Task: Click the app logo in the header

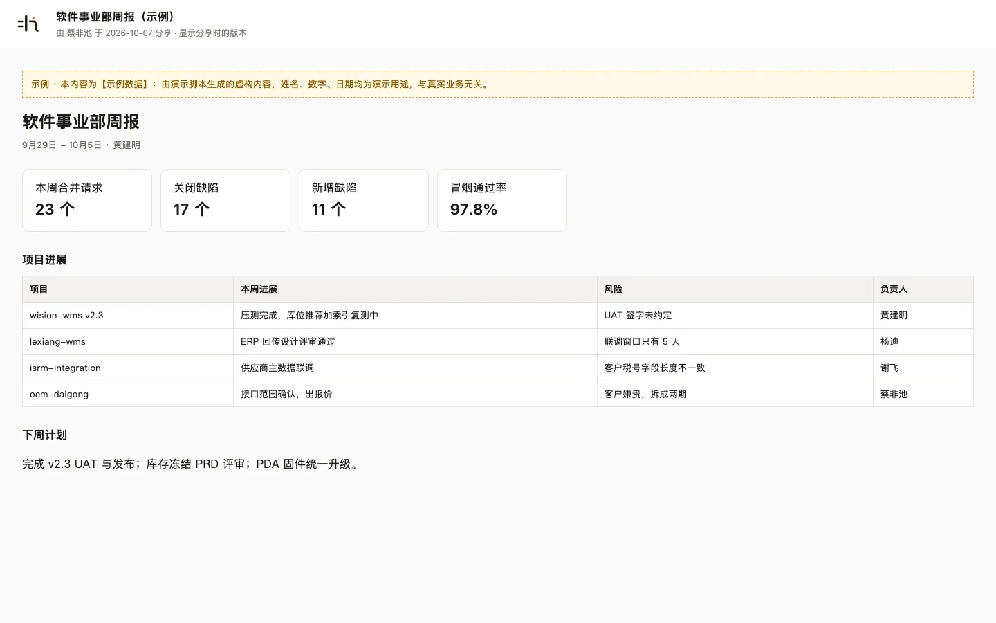Action: click(x=28, y=24)
